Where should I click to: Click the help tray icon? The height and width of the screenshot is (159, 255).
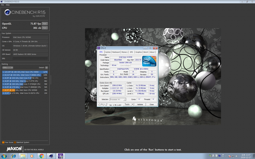click(219, 156)
